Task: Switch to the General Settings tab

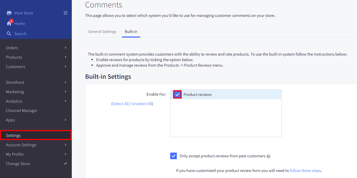Action: (x=102, y=32)
